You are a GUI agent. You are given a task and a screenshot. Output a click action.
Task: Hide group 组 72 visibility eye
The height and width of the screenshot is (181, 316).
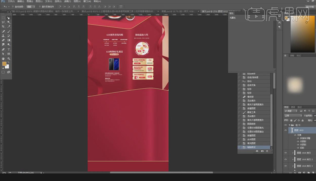(286, 125)
